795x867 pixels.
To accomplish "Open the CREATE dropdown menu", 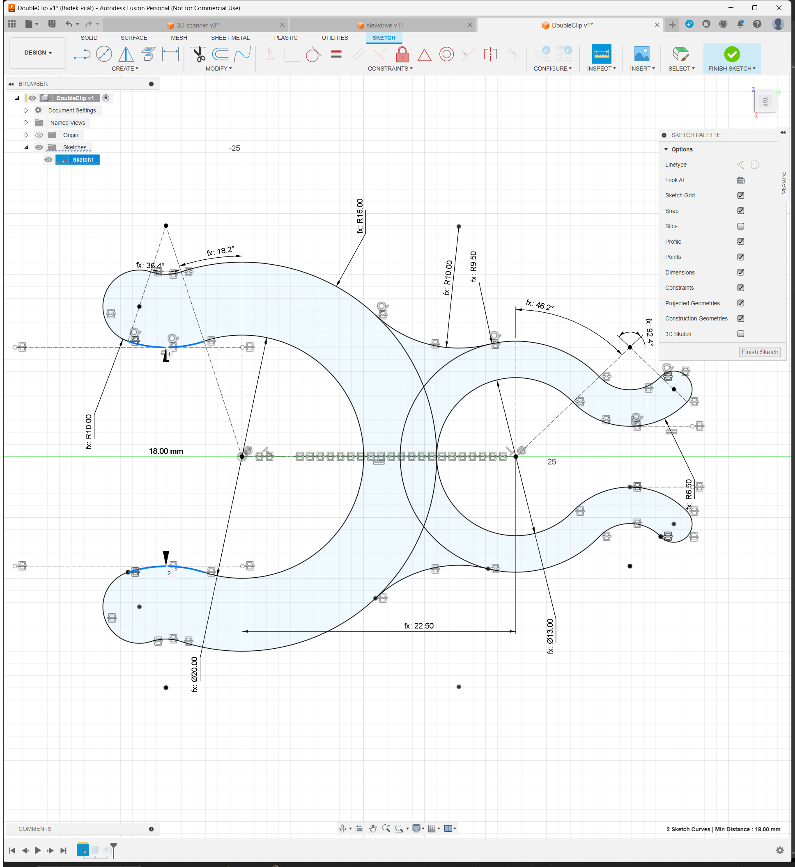I will (125, 69).
